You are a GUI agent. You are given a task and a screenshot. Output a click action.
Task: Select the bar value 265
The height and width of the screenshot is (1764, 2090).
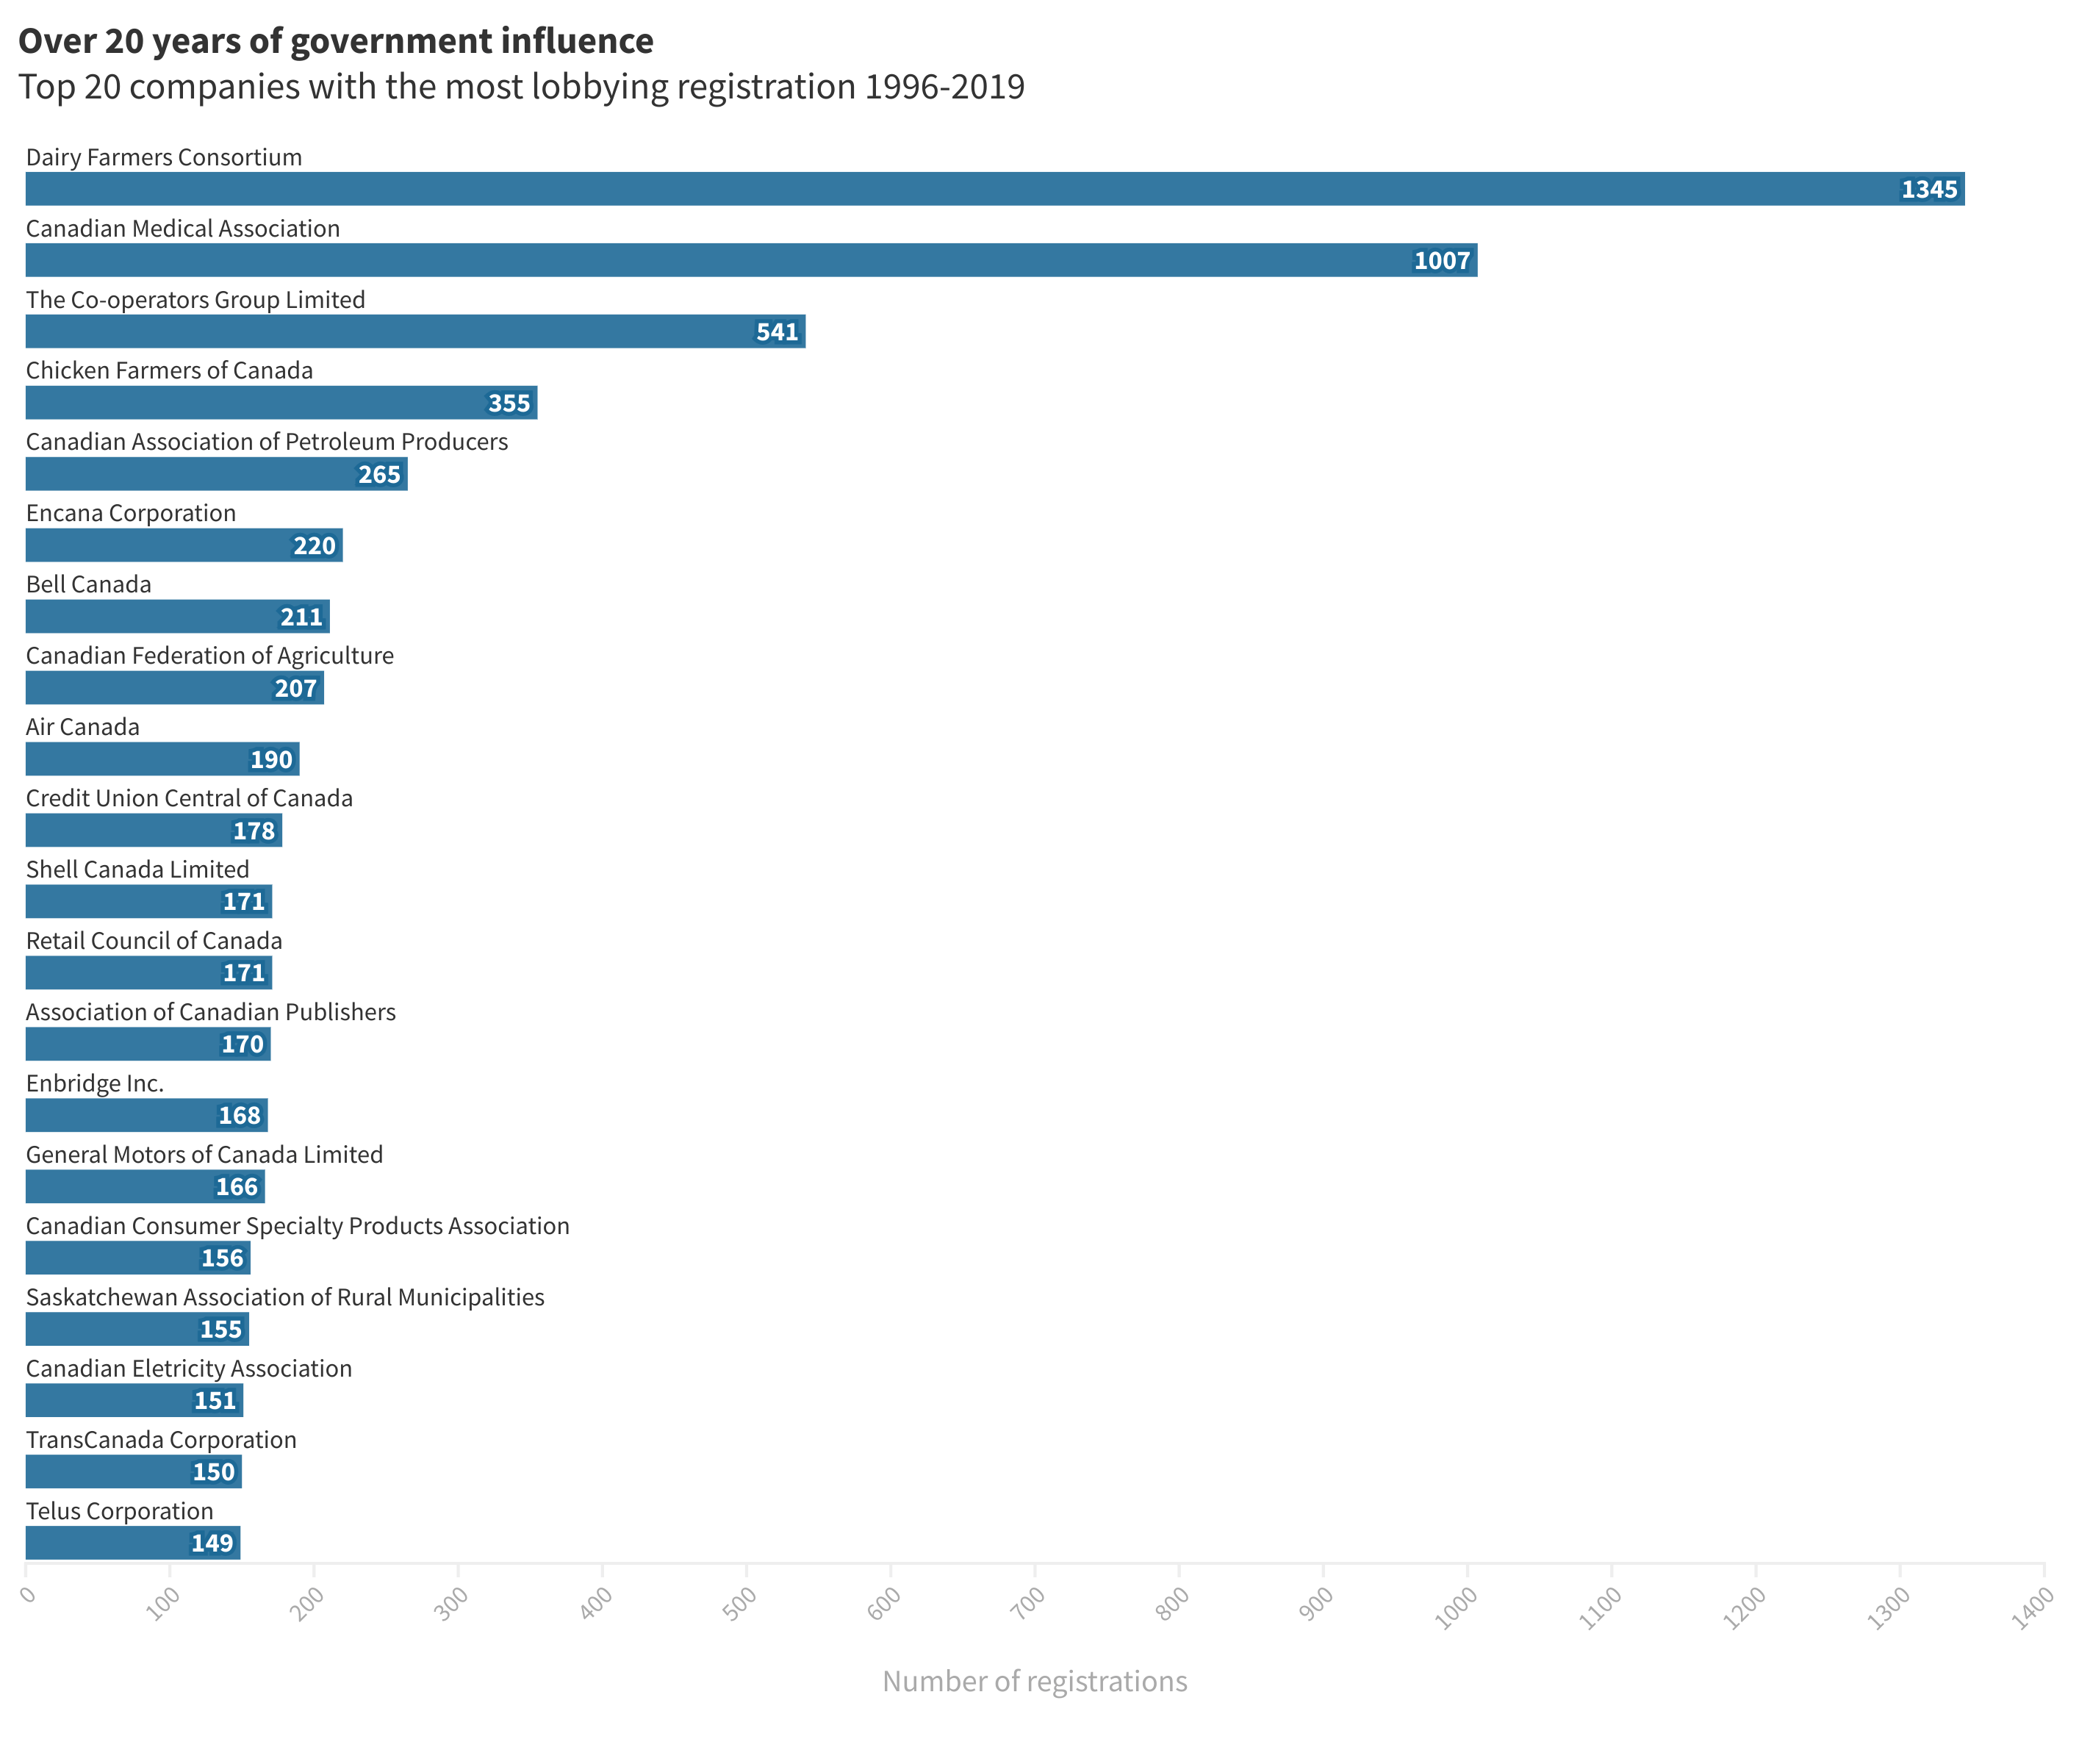379,474
